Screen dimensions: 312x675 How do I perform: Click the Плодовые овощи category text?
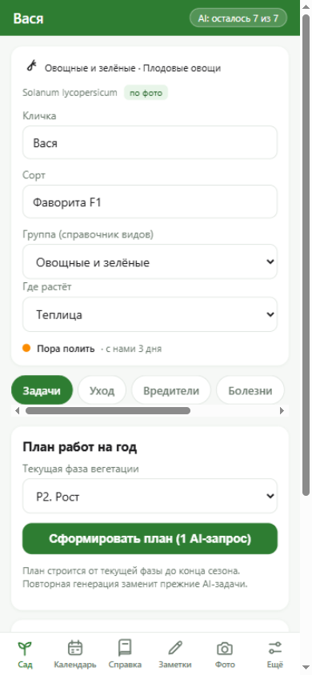[182, 68]
